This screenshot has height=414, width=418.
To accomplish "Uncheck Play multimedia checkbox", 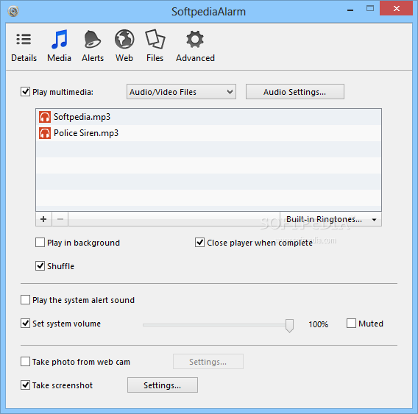I will (25, 92).
